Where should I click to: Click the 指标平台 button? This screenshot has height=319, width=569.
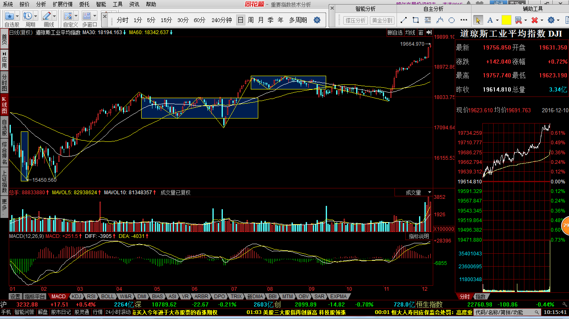[35, 297]
